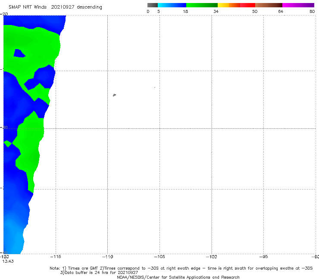Click the longitude label "-110"

tap(107, 257)
